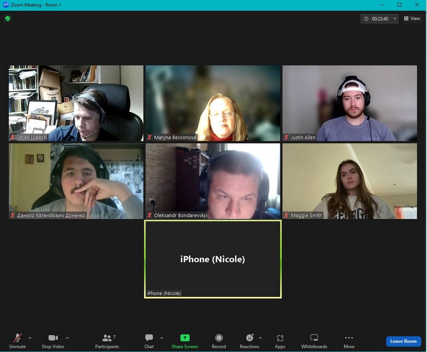The image size is (427, 352).
Task: Click the Leave Room button
Action: coord(403,341)
